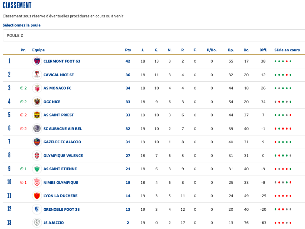Click the Equipe column header

click(38, 50)
